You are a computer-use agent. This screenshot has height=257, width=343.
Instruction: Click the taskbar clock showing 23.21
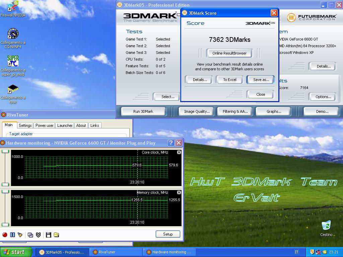334,252
